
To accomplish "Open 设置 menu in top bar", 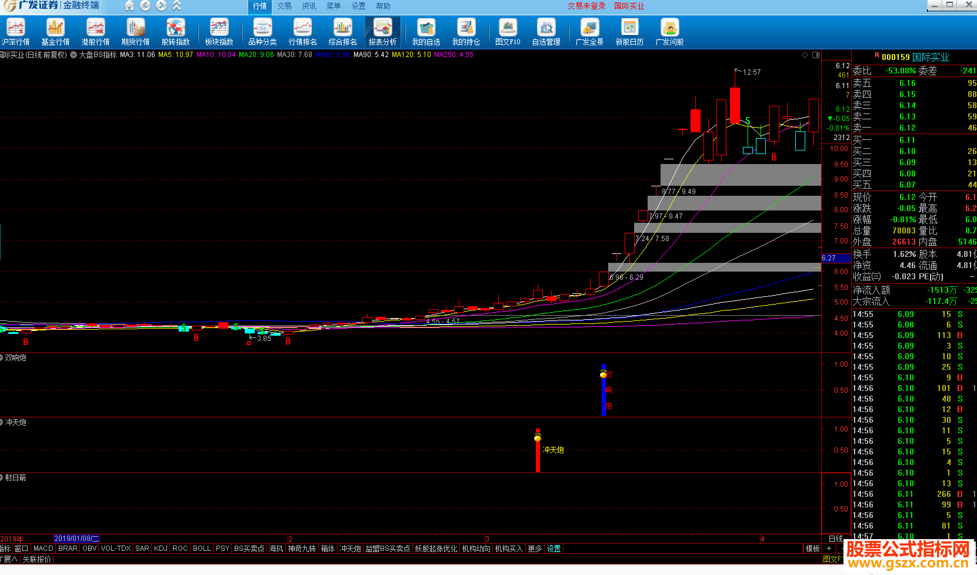I will 358,6.
